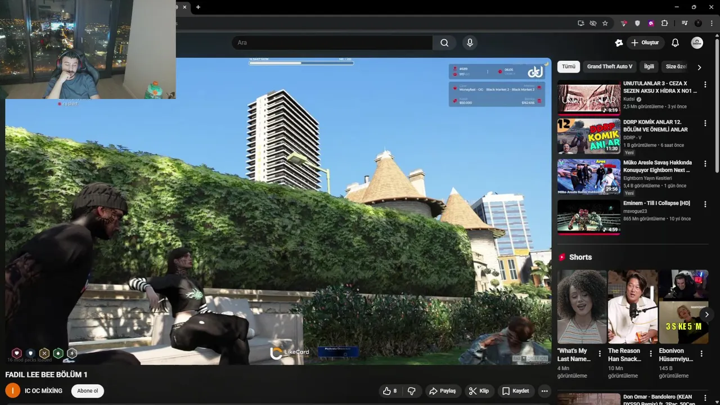Open DDRP KOMİK ANLAR 12 thumbnail
The width and height of the screenshot is (720, 405).
pyautogui.click(x=589, y=137)
